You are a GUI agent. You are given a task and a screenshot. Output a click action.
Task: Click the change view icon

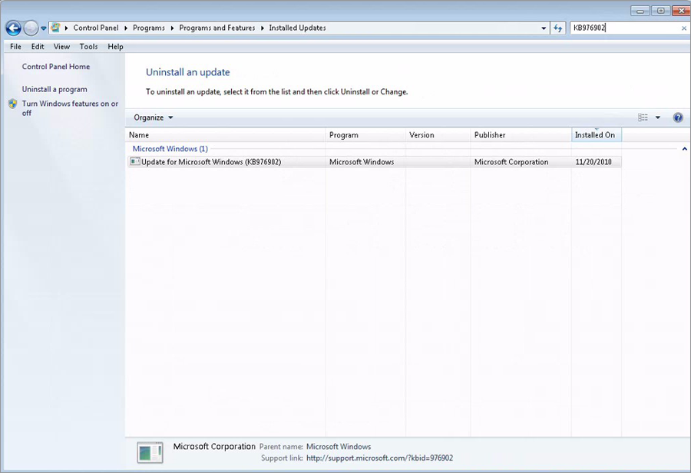pos(643,117)
